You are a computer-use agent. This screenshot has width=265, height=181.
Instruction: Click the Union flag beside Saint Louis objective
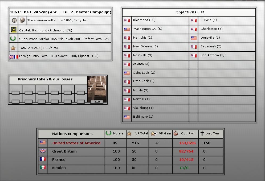[x=127, y=73]
